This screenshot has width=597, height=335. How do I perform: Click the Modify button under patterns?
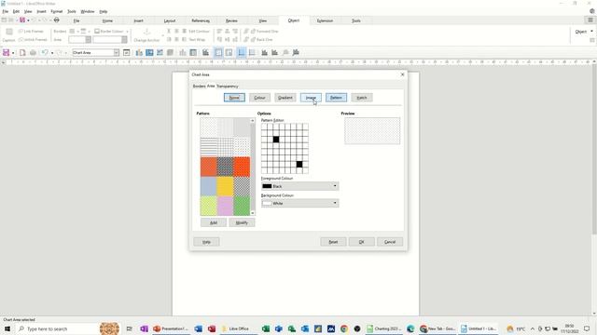point(242,222)
